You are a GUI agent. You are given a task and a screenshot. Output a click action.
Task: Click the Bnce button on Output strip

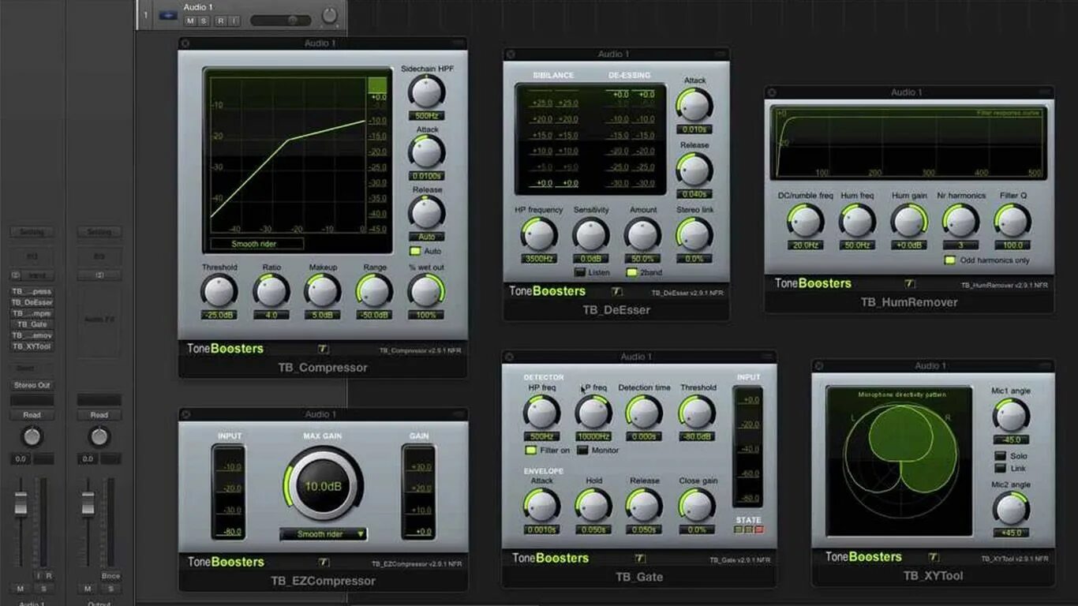(x=110, y=576)
